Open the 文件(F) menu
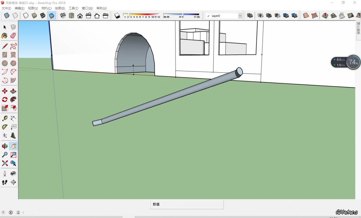361x218 pixels. pyautogui.click(x=6, y=8)
